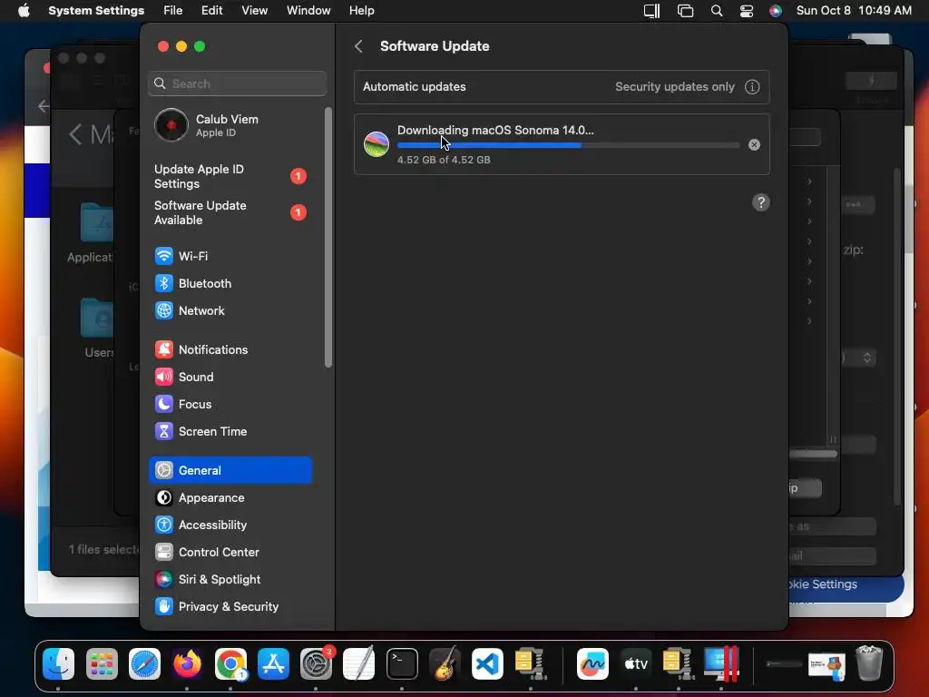929x697 pixels.
Task: Open Screen Time settings
Action: click(230, 431)
